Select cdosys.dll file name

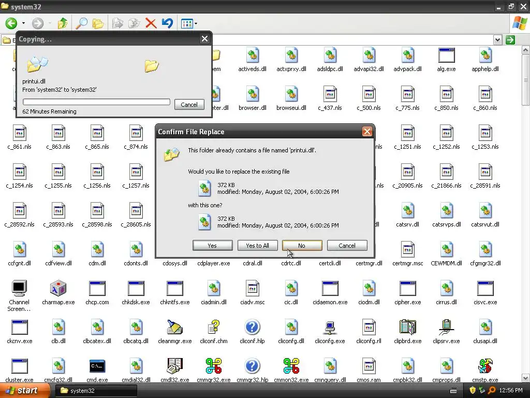pos(175,263)
